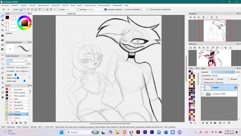Open the Ventana menu
Image resolution: width=241 pixels, height=136 pixels.
pyautogui.click(x=117, y=5)
